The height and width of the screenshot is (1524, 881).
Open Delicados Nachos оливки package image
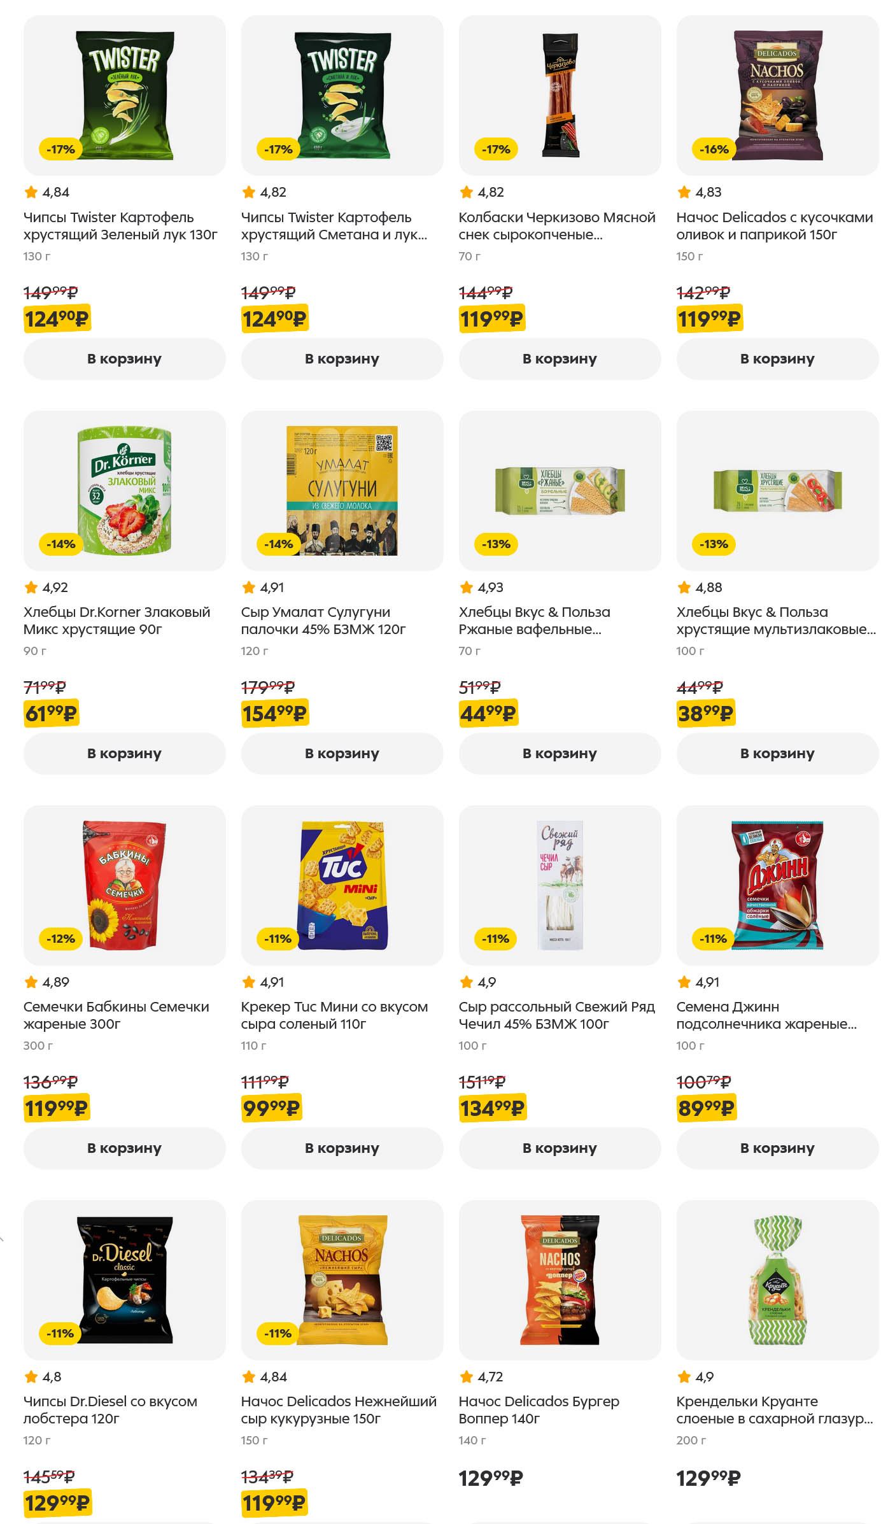point(777,95)
